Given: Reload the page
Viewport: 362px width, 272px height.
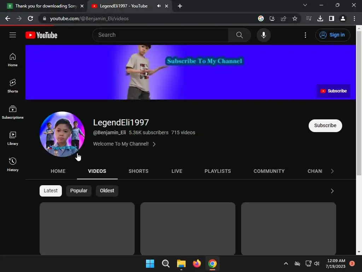Looking at the screenshot, I should [x=30, y=18].
